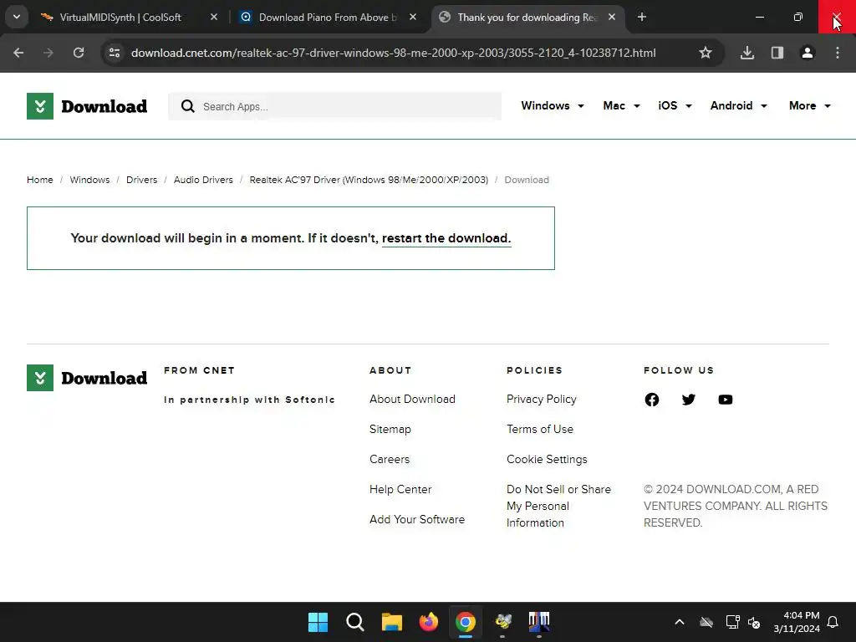Open the Facebook icon
Viewport: 856px width, 642px height.
coord(652,400)
